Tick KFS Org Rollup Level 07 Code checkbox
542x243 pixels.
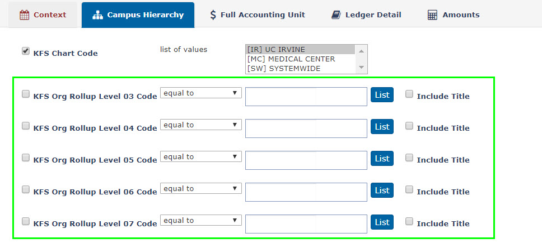(26, 221)
